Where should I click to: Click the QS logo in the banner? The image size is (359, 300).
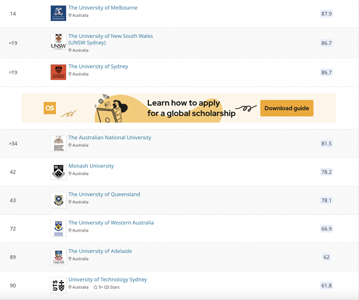(x=50, y=108)
